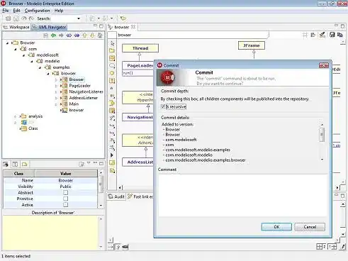The image size is (348, 261).
Task: Expand the 'analysis' folder node
Action: pyautogui.click(x=16, y=116)
